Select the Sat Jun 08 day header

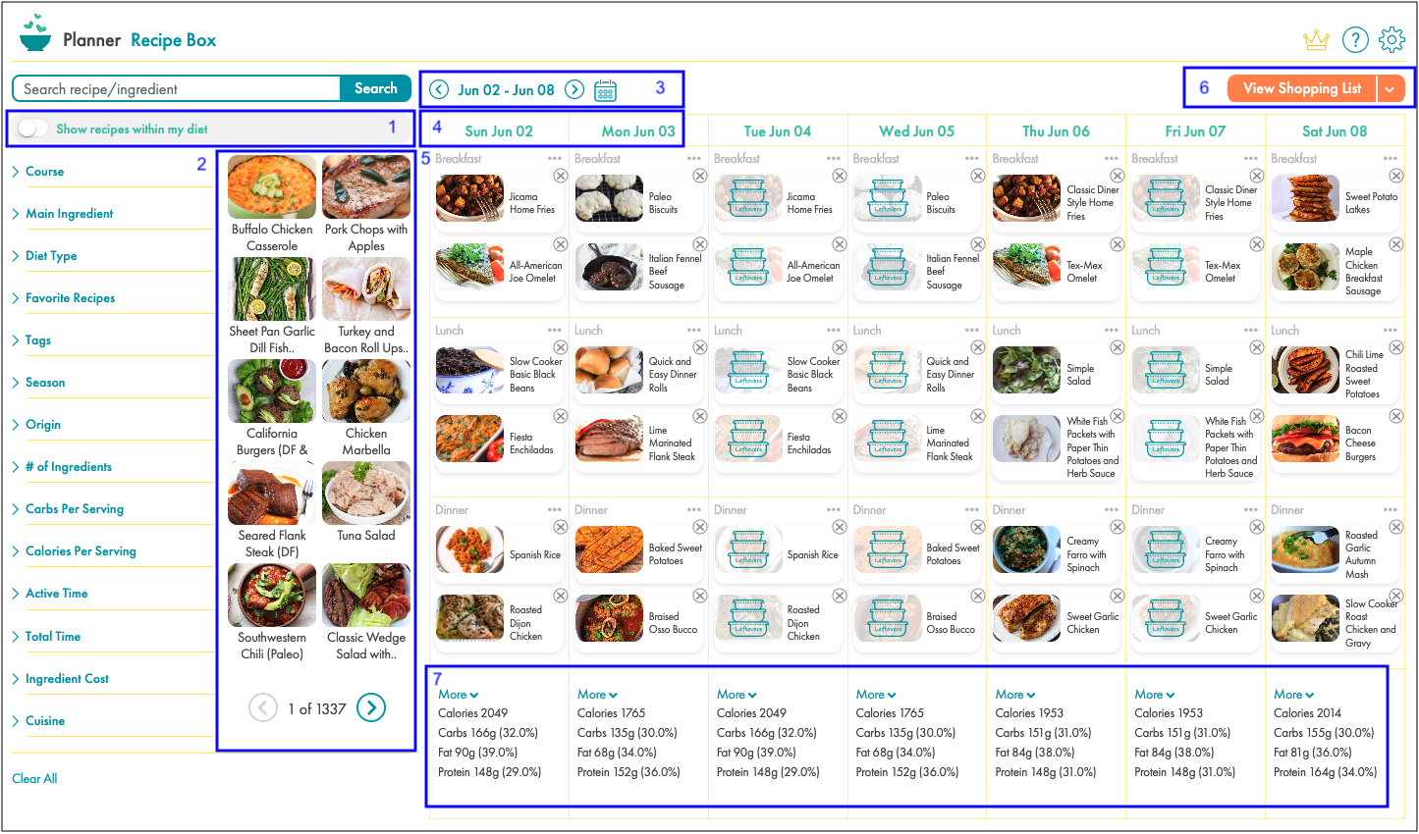click(1335, 130)
